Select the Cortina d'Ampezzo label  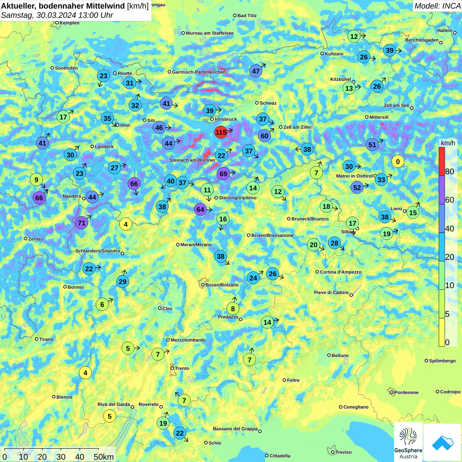pos(341,272)
